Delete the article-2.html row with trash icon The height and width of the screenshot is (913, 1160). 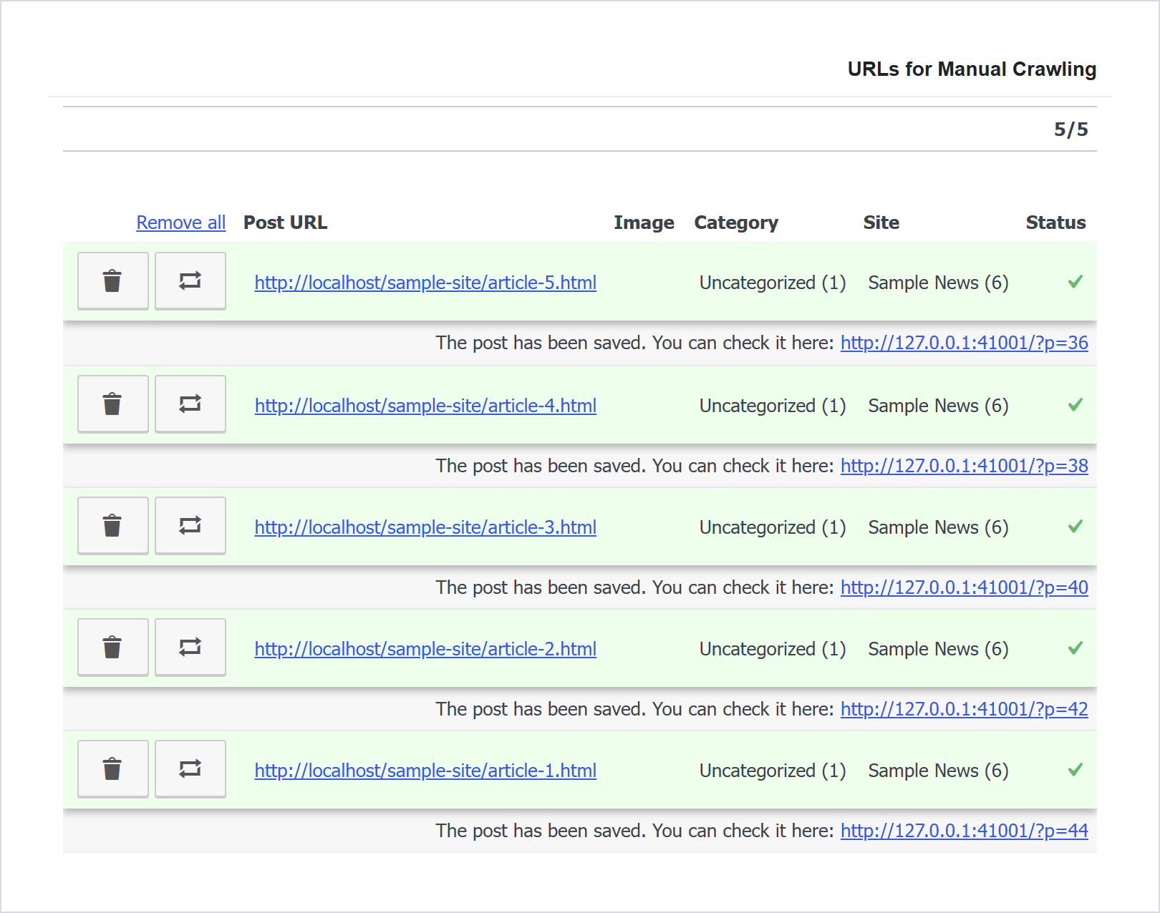[x=112, y=647]
